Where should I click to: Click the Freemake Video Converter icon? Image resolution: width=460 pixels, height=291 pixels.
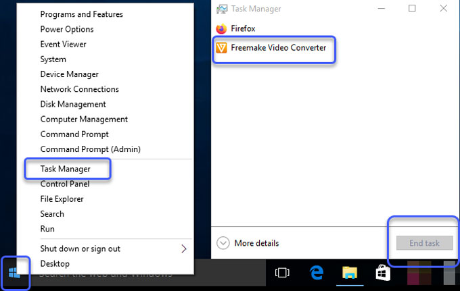coord(221,48)
